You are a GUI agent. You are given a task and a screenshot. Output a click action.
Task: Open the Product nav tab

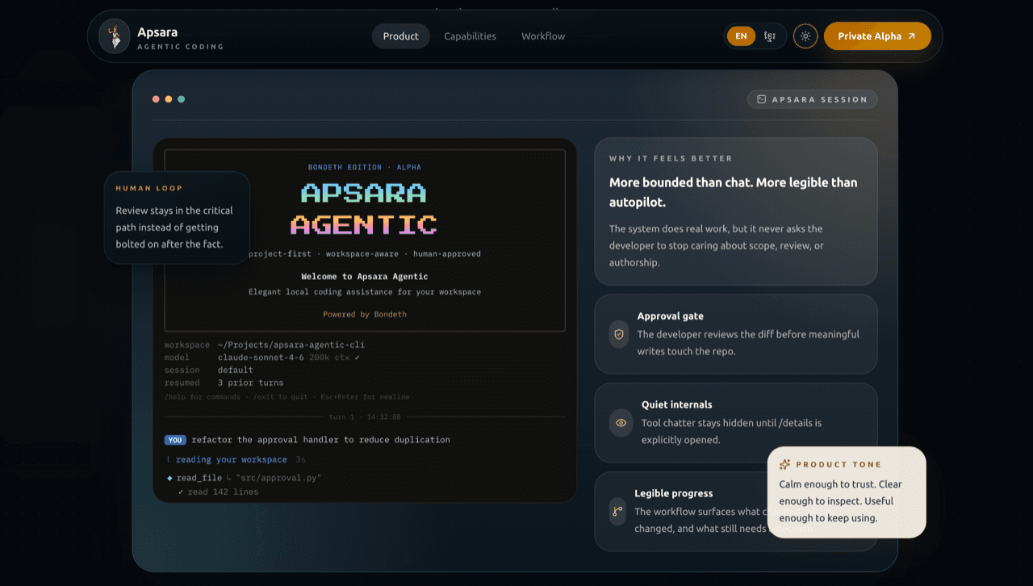[401, 36]
